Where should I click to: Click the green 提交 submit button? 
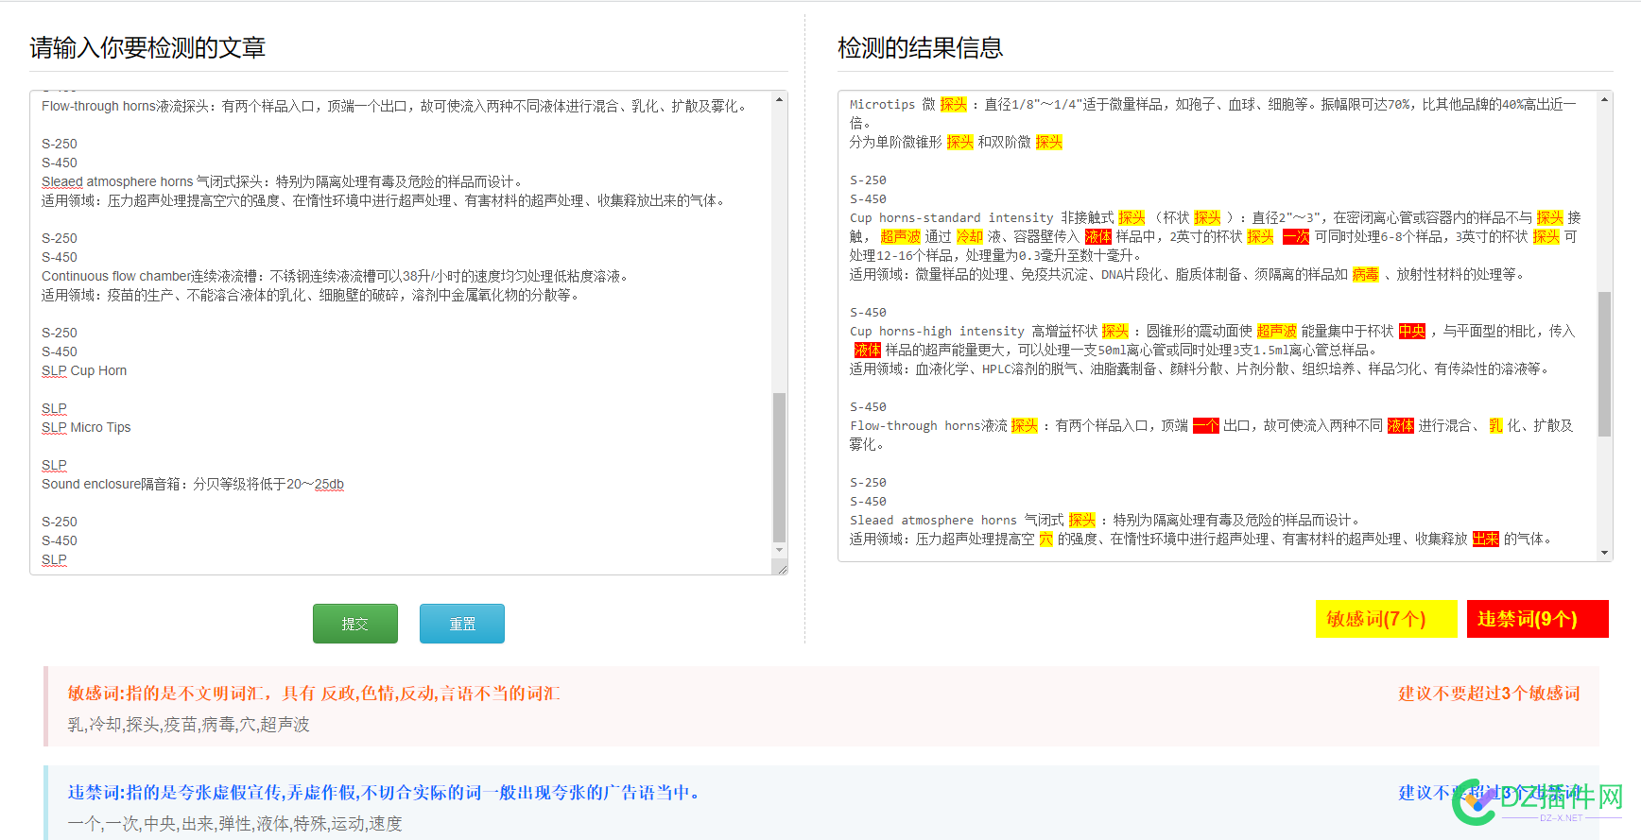coord(355,624)
